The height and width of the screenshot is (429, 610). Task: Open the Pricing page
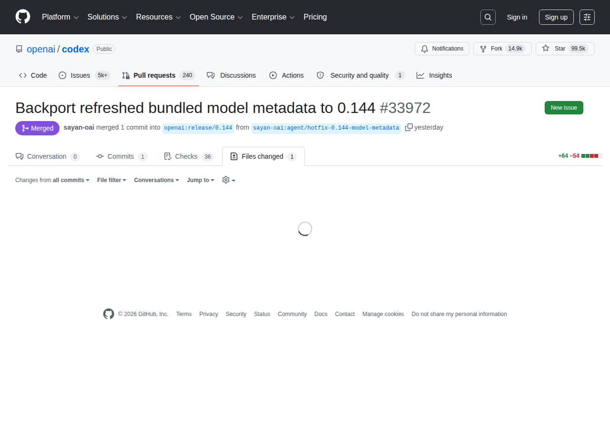[x=315, y=17]
